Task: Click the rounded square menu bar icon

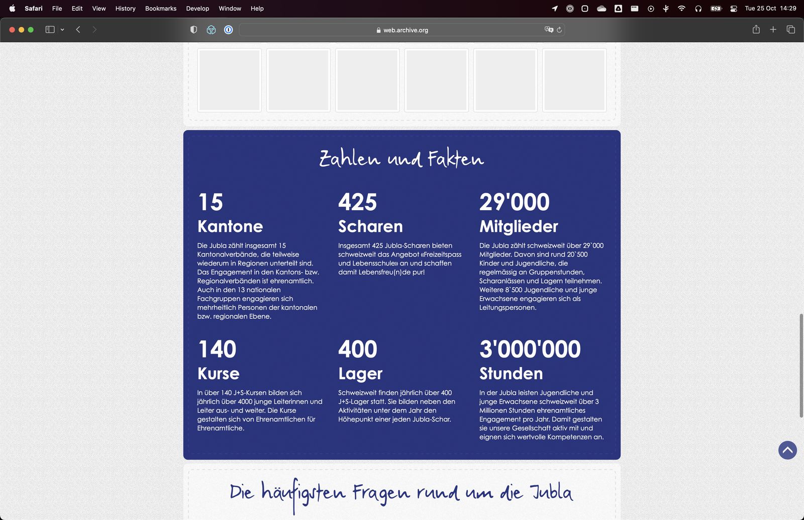Action: [585, 8]
